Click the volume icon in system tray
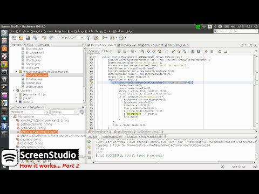The height and width of the screenshot is (194, 259). coord(233,26)
